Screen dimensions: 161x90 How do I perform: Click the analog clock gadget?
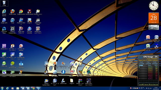click(154, 5)
